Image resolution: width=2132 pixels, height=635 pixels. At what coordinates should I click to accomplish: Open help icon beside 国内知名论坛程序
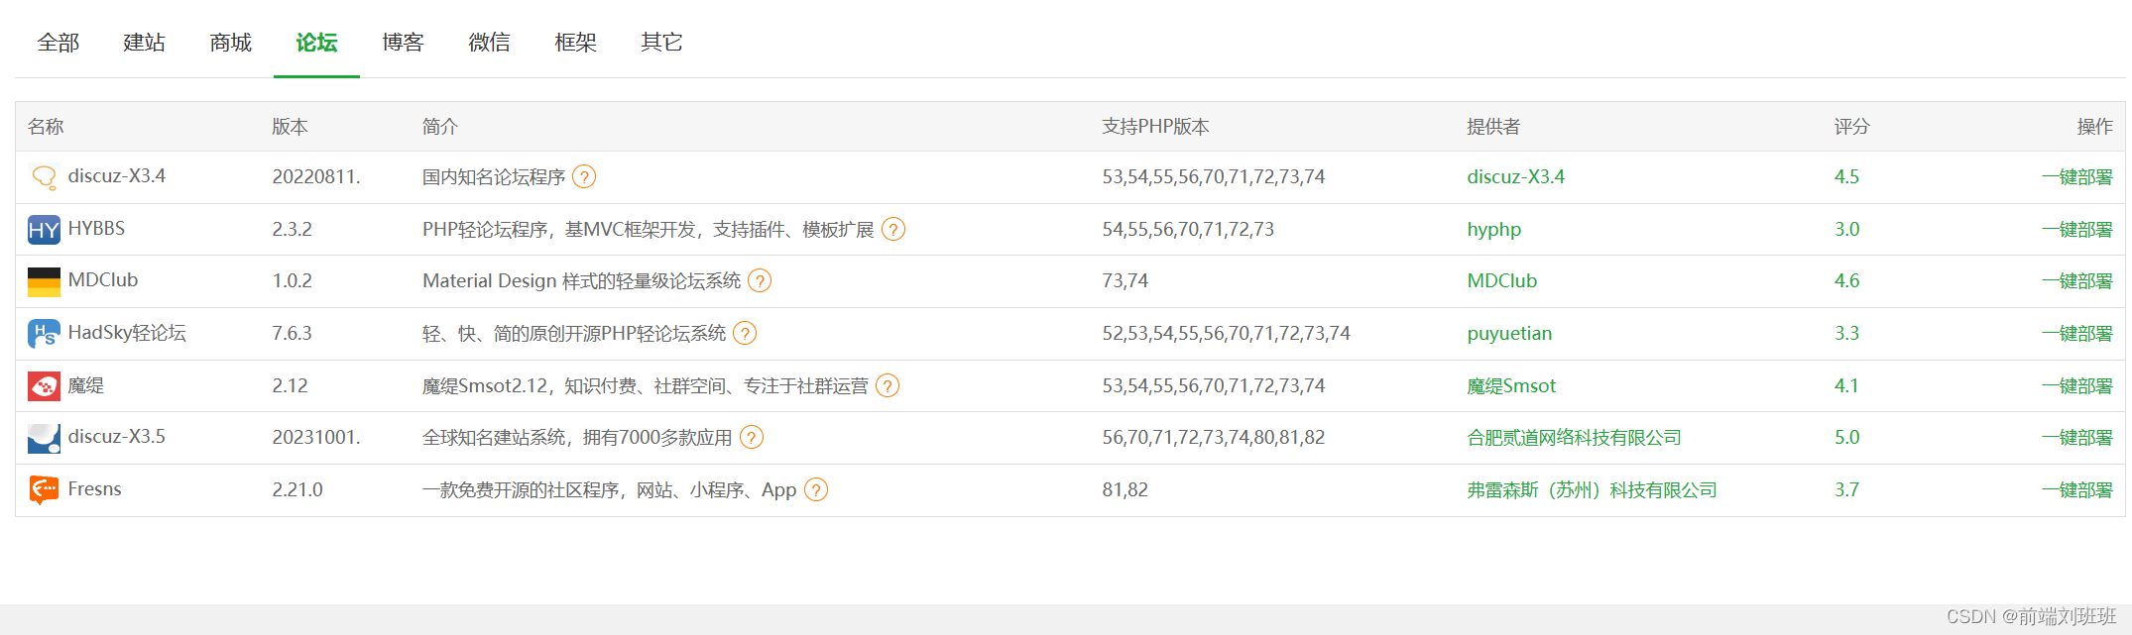click(x=585, y=177)
